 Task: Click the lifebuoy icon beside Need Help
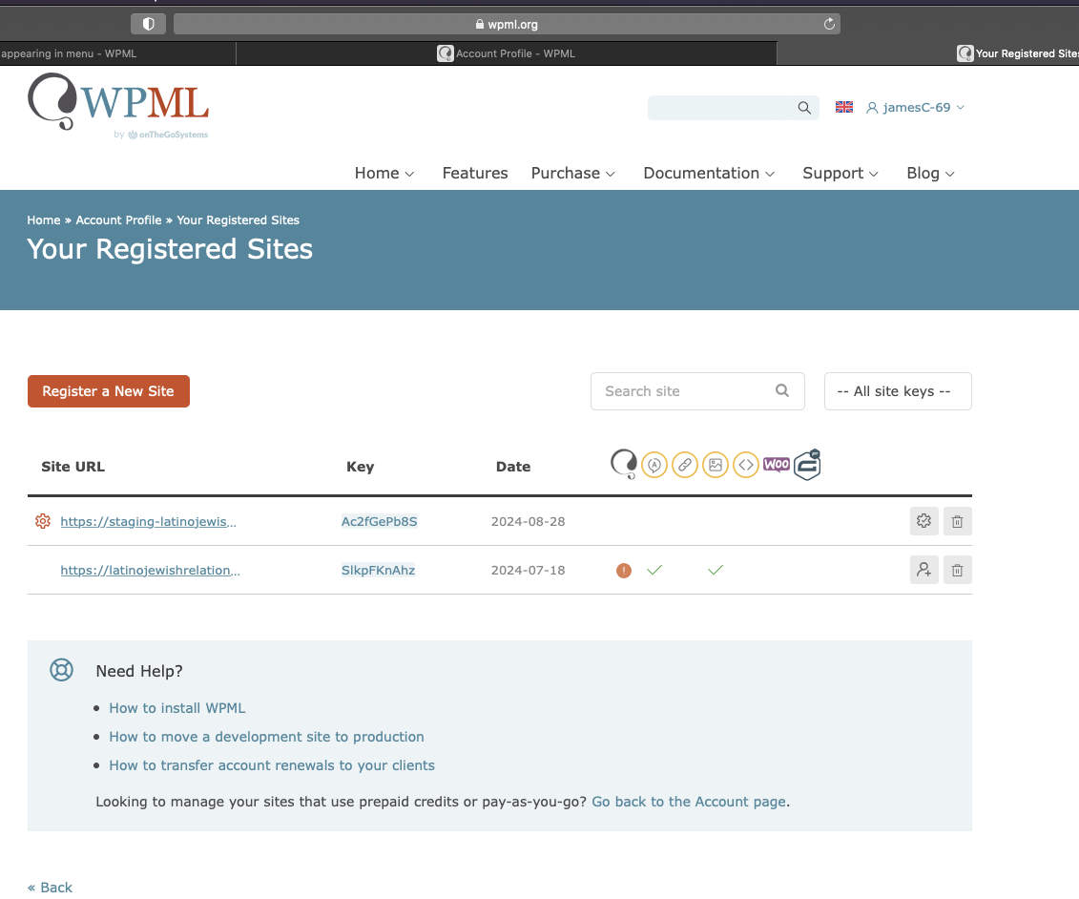61,670
